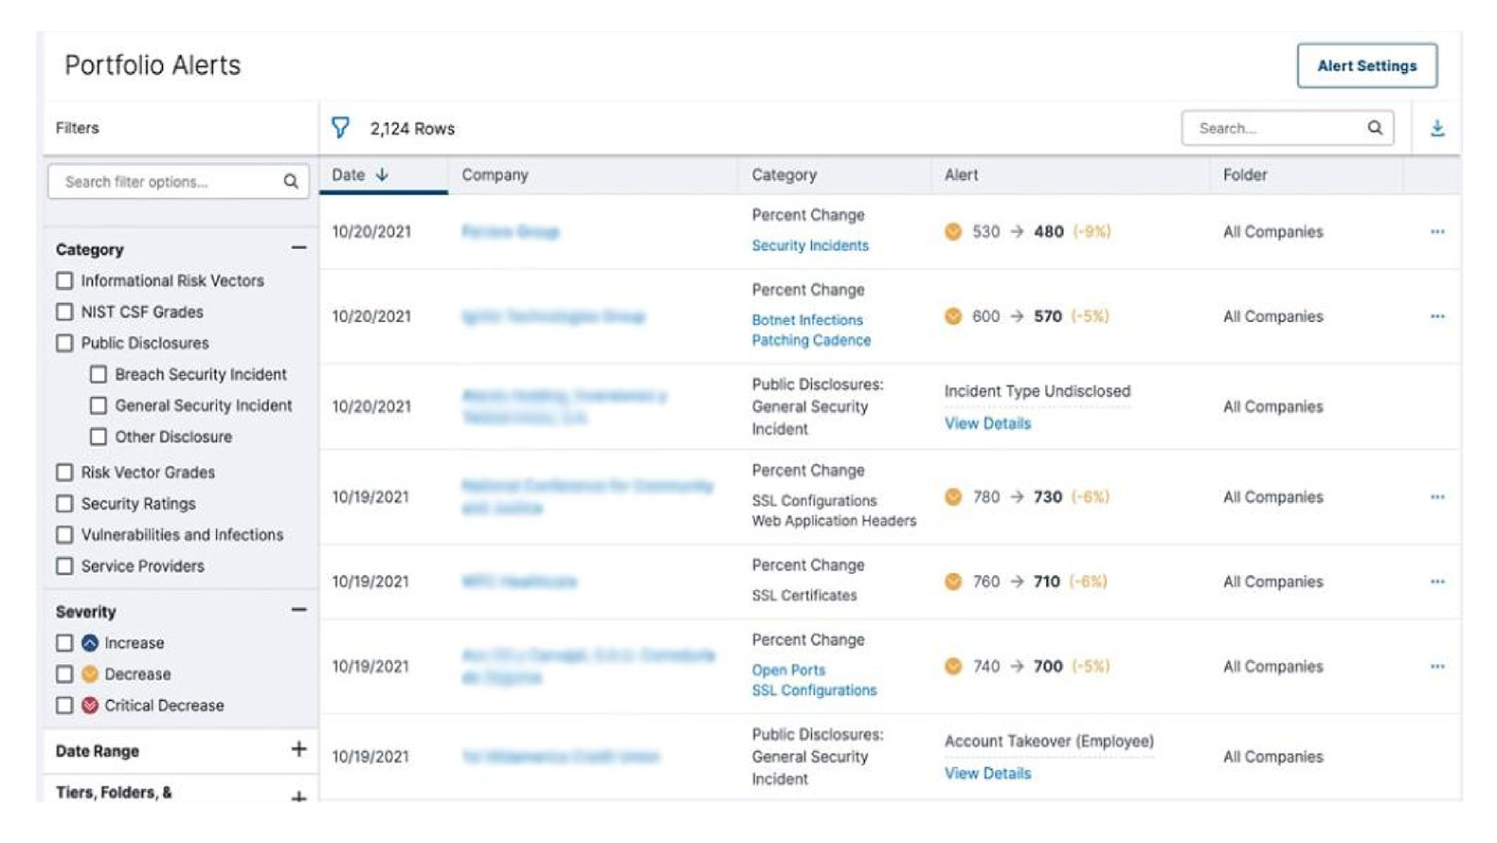Click the Date column sort arrow
Viewport: 1497px width, 843px height.
click(382, 175)
